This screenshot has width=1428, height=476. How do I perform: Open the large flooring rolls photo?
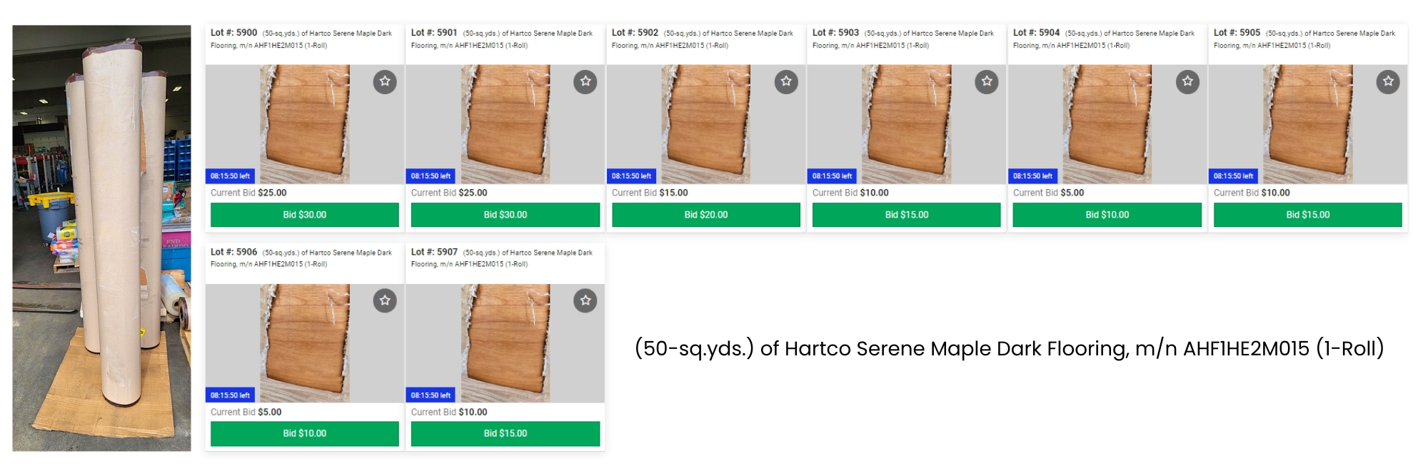click(x=101, y=238)
